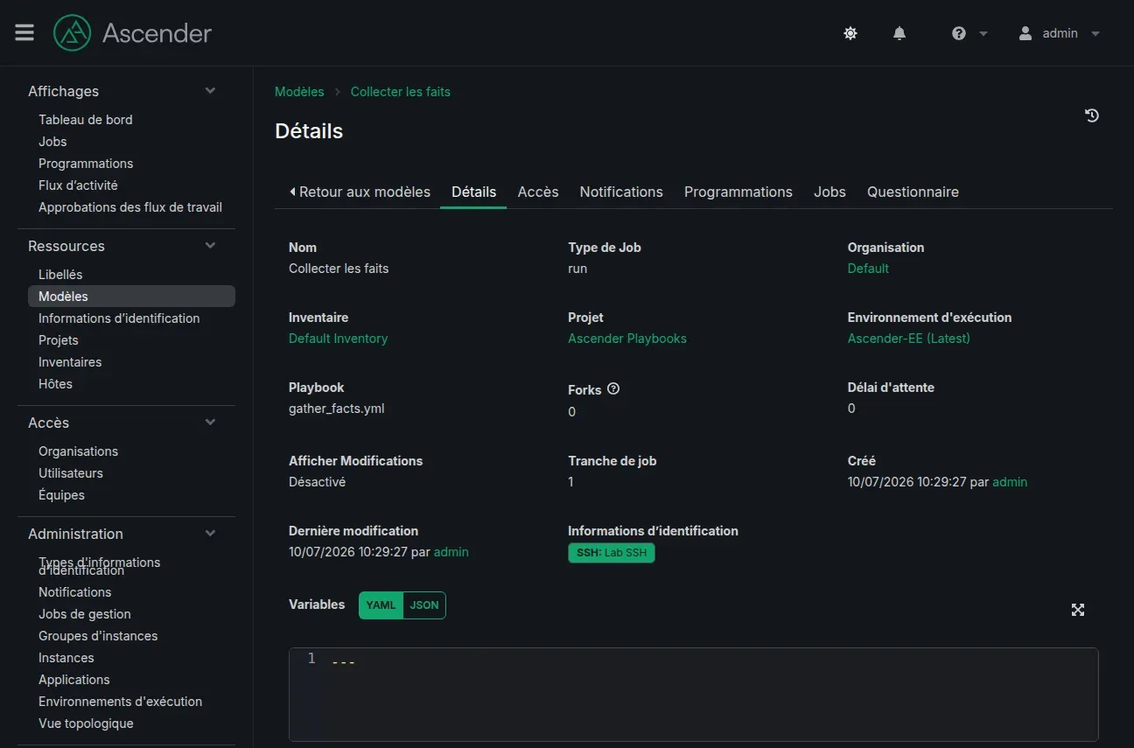Switch theme with the sun icon
Image resolution: width=1134 pixels, height=748 pixels.
850,33
